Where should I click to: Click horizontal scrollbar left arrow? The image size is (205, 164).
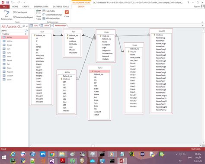(x=31, y=146)
